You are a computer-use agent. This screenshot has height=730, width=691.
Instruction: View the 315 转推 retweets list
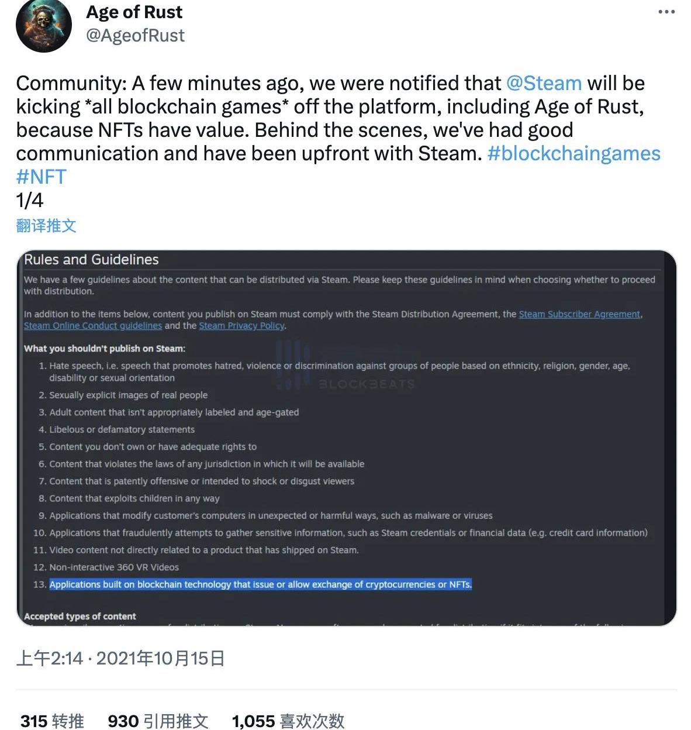point(52,721)
